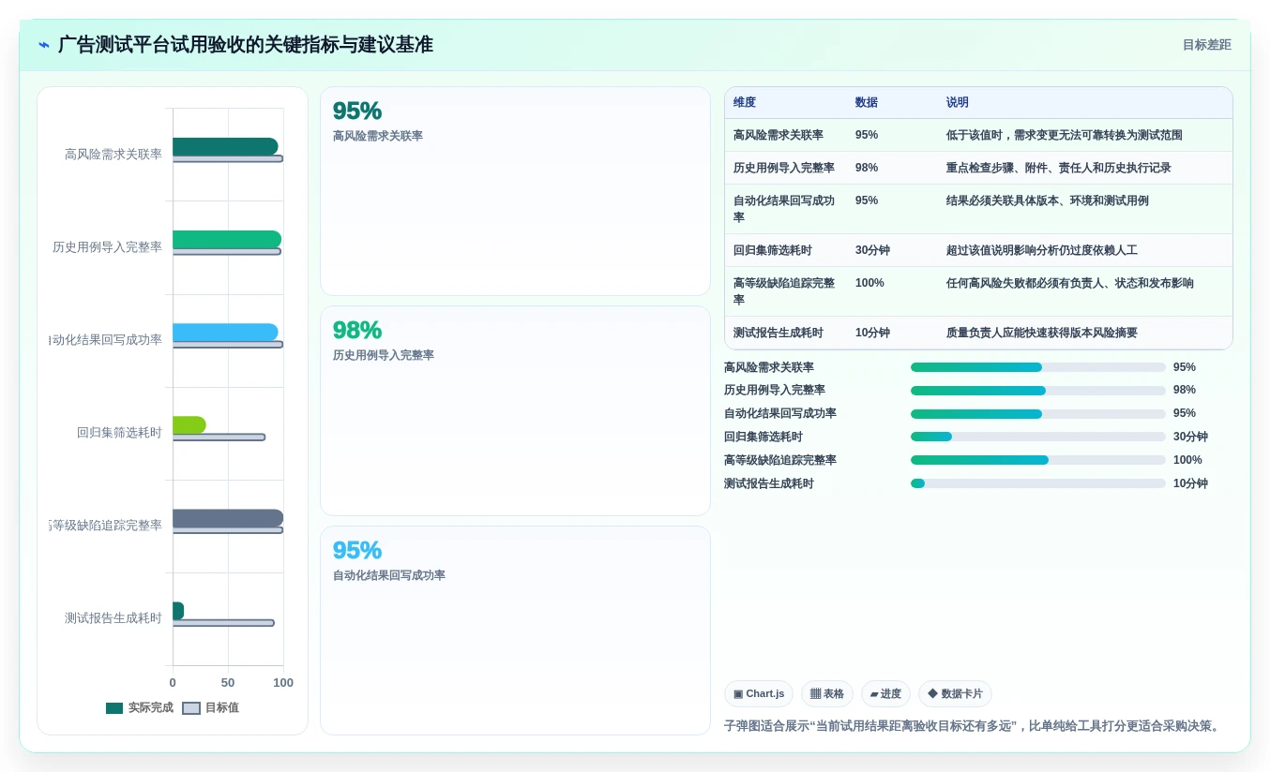Toggle the 目标值 legend item
The width and height of the screenshot is (1270, 772).
click(x=211, y=708)
